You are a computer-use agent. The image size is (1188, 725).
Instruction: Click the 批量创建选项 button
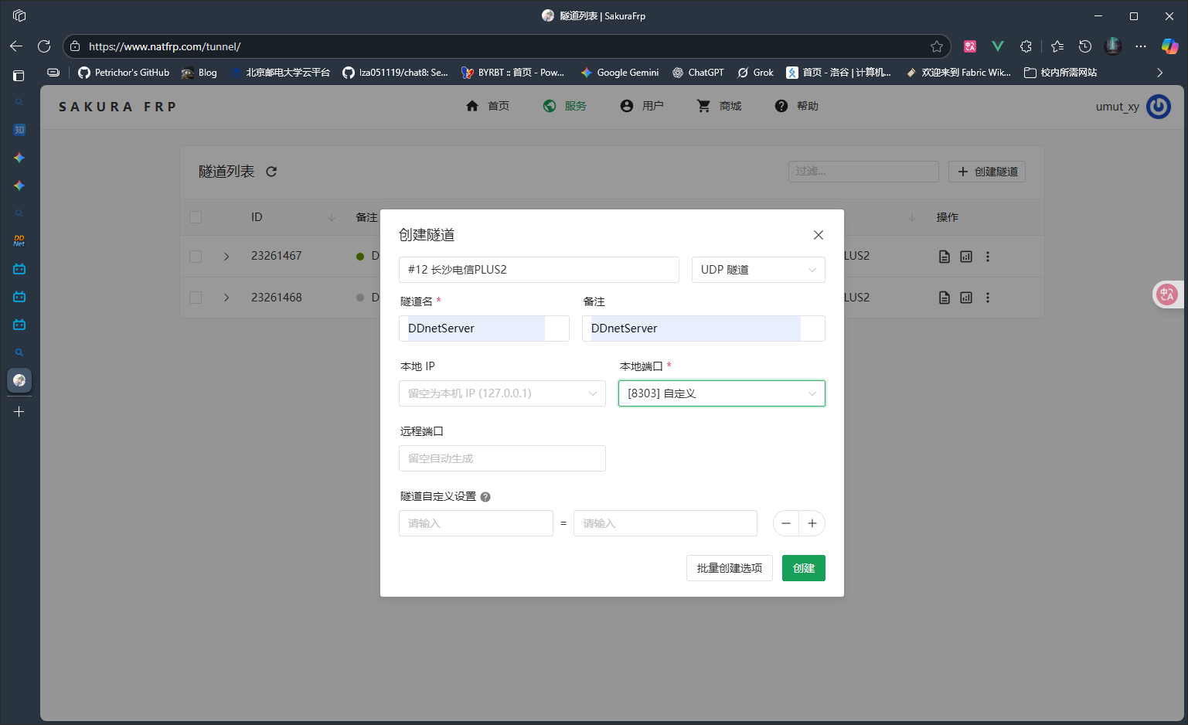[x=729, y=568]
